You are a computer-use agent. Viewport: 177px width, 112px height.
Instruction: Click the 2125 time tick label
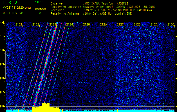[x=86, y=25]
